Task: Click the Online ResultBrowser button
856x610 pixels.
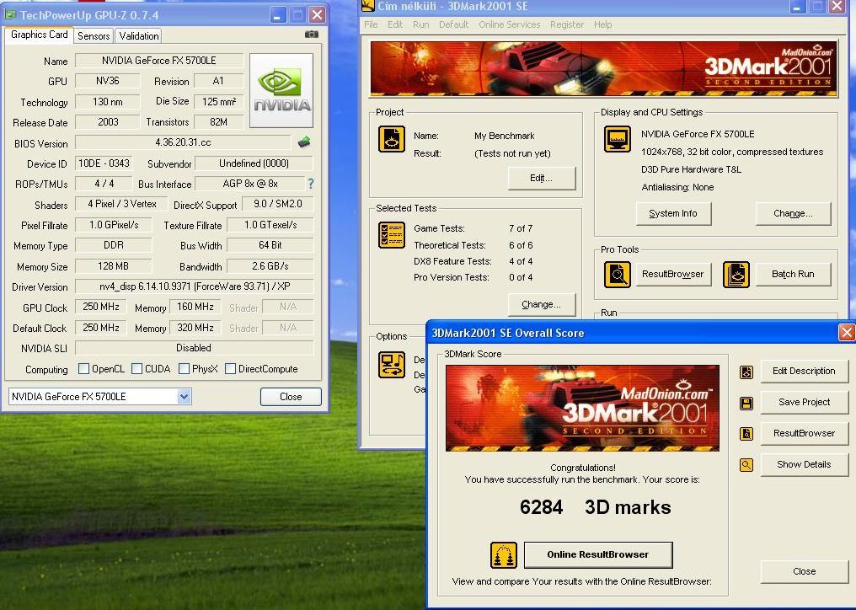Action: pyautogui.click(x=598, y=555)
